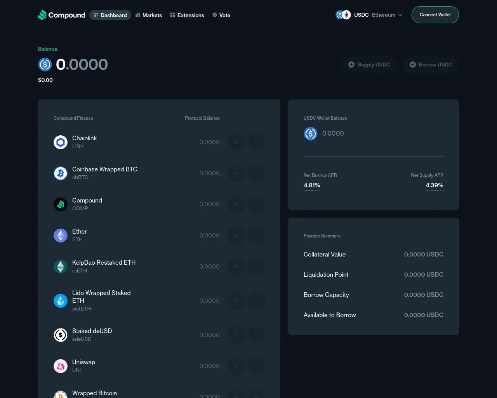
Task: Click the Coinbase Wrapped BTC asset name
Action: [105, 169]
